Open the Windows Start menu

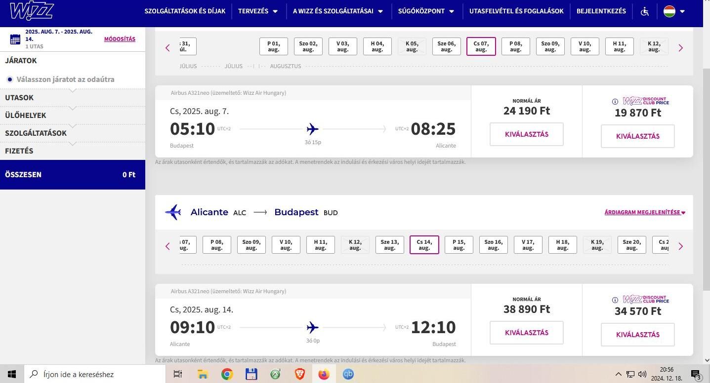11,374
